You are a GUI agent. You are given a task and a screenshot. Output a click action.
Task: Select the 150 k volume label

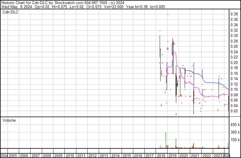click(235, 140)
